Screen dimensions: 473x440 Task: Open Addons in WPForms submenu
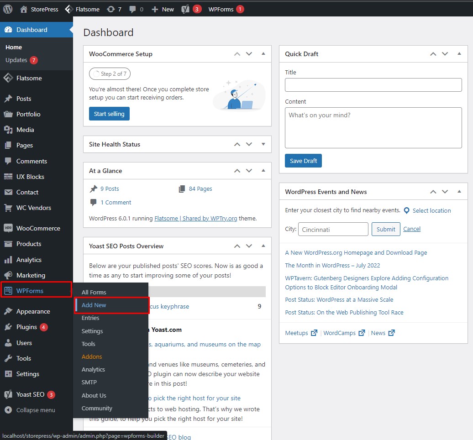(92, 356)
